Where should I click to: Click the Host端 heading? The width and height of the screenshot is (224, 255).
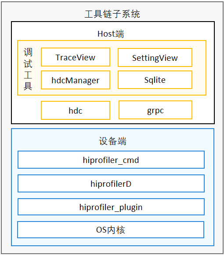111,34
